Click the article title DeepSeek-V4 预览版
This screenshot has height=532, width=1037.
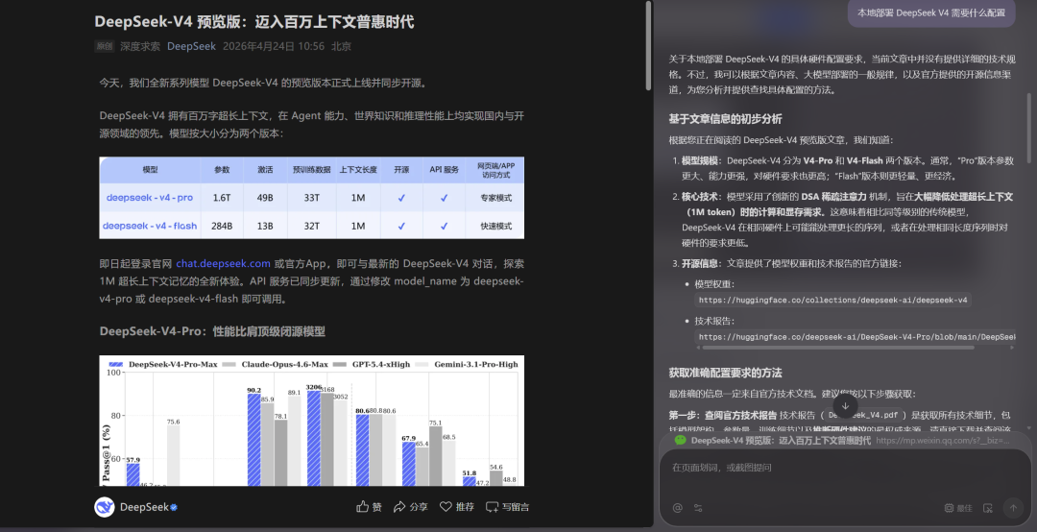(253, 22)
